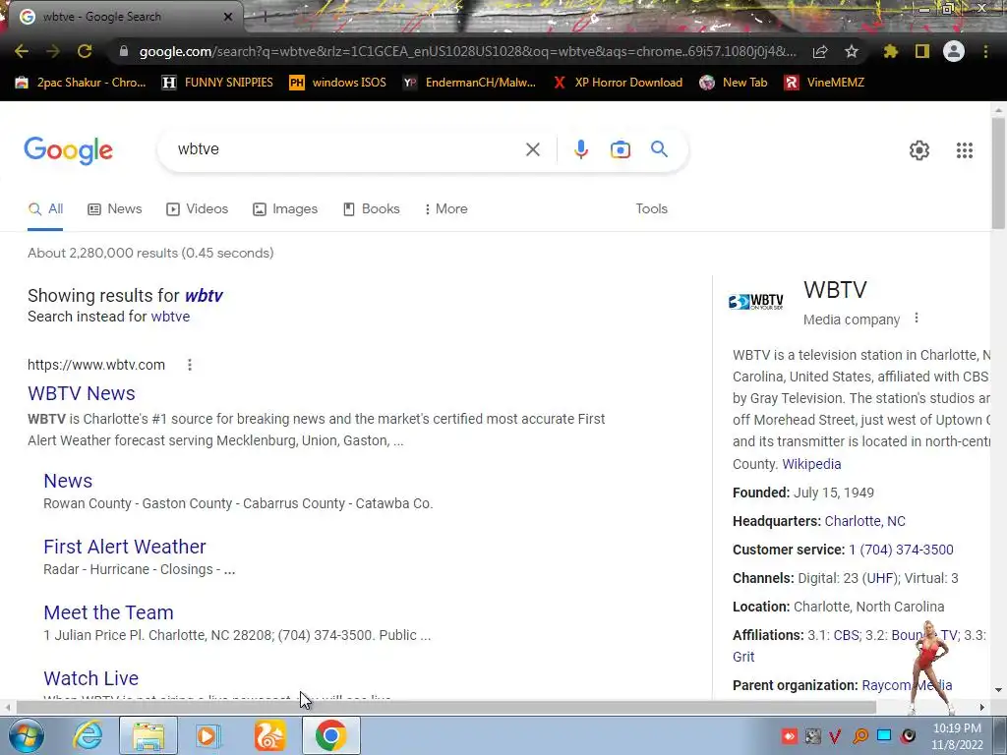Image resolution: width=1007 pixels, height=755 pixels.
Task: Open the Tools search filters
Action: [x=651, y=208]
